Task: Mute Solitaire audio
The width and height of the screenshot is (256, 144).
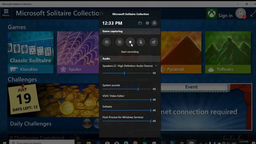Action: pyautogui.click(x=154, y=110)
